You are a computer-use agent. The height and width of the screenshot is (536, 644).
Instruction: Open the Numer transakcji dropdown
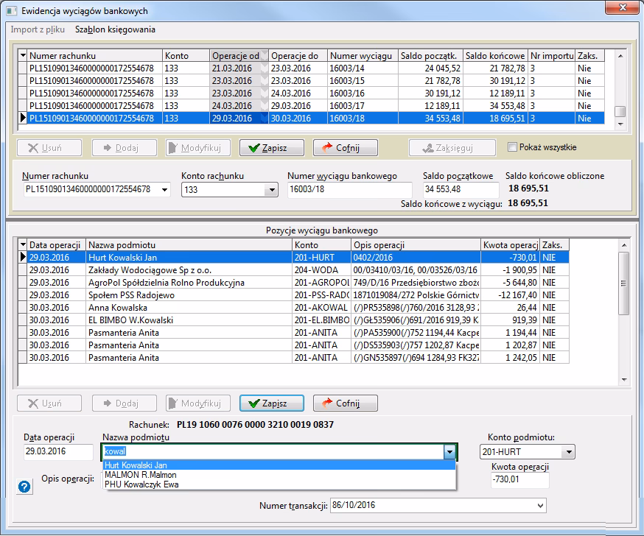(x=539, y=506)
